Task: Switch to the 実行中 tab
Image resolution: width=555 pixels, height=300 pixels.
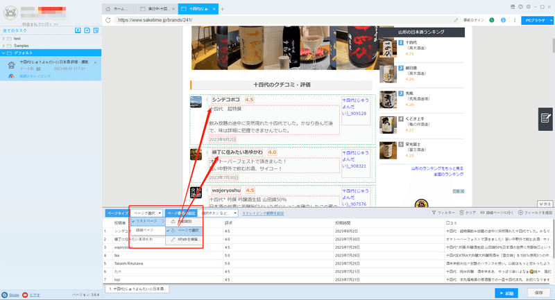Action: tap(157, 9)
